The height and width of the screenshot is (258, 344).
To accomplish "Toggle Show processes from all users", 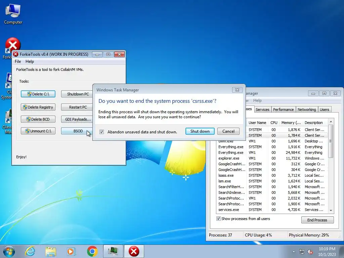I will (x=218, y=218).
